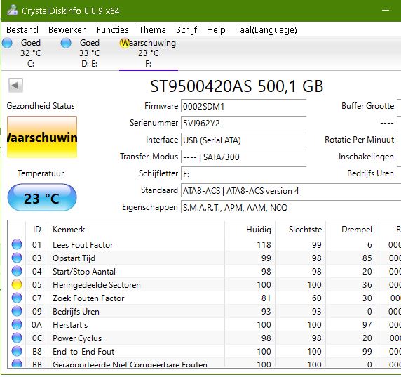Open the Schijf menu
This screenshot has height=377, width=401.
pyautogui.click(x=186, y=30)
